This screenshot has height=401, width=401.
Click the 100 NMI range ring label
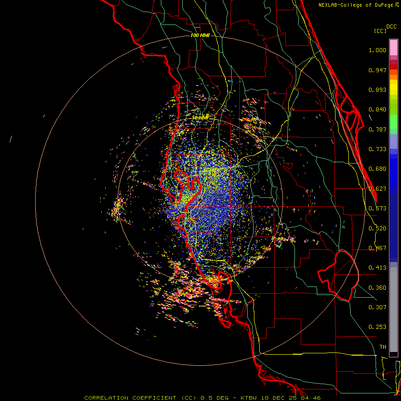click(200, 35)
